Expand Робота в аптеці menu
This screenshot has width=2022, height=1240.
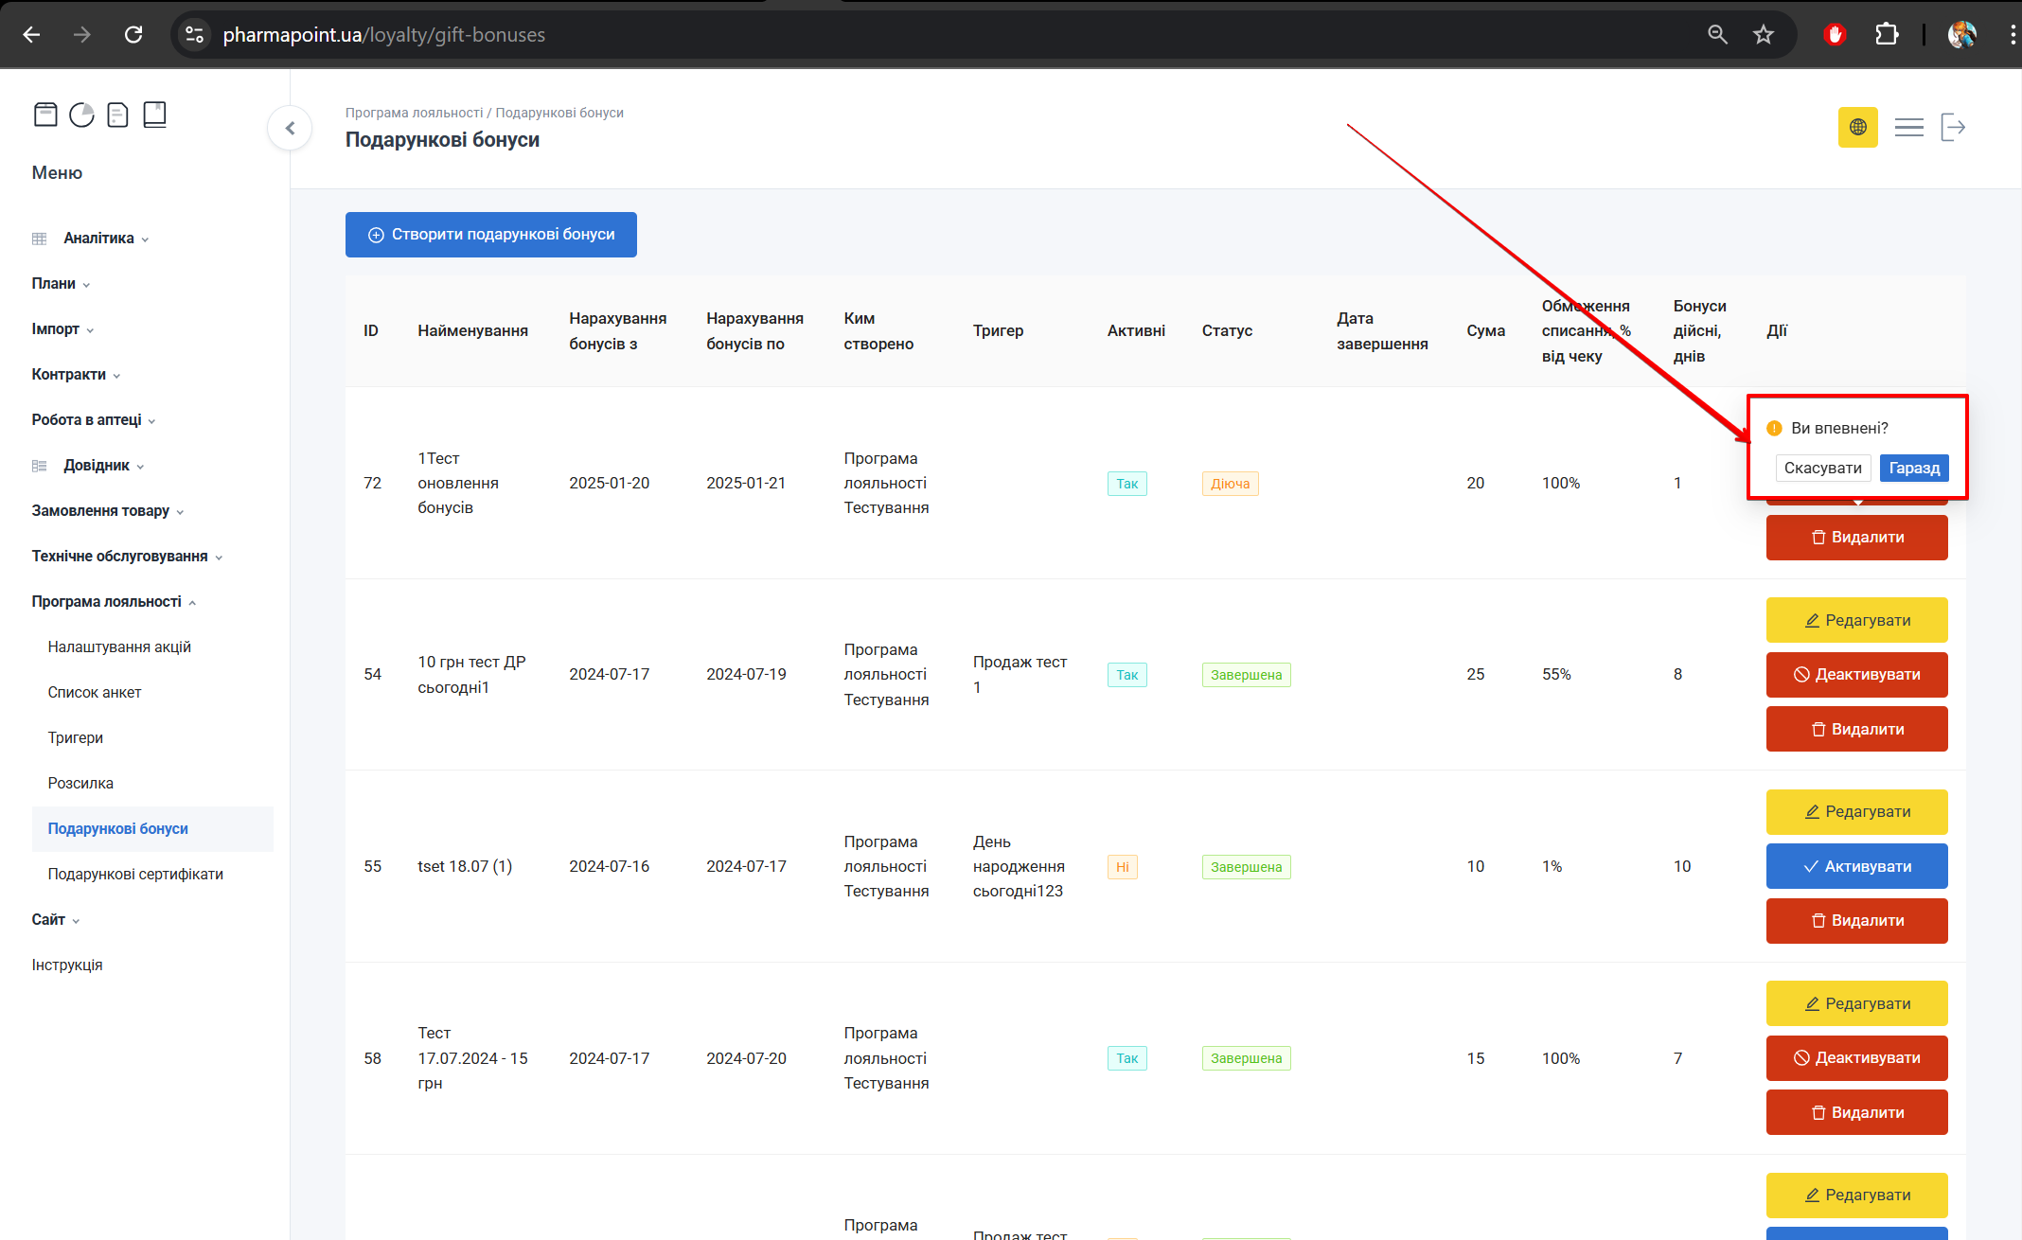click(x=93, y=420)
